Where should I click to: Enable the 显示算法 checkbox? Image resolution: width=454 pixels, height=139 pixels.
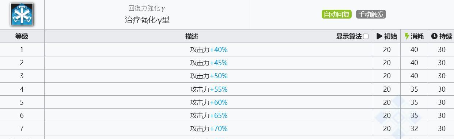[x=366, y=36]
